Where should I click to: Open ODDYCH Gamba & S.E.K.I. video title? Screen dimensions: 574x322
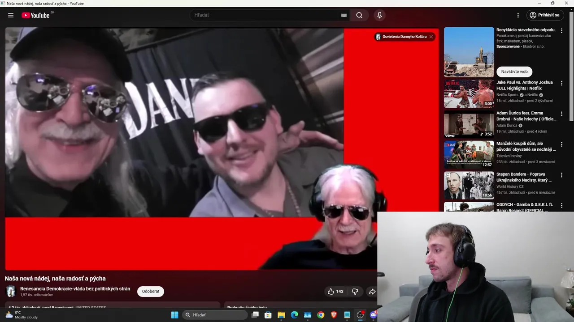[525, 207]
